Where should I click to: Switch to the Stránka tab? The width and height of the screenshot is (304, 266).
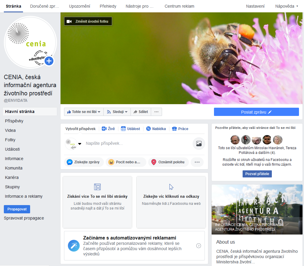point(13,6)
